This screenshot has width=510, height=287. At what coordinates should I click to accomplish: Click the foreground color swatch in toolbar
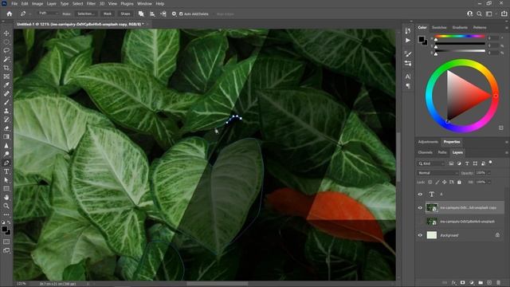tap(5, 230)
